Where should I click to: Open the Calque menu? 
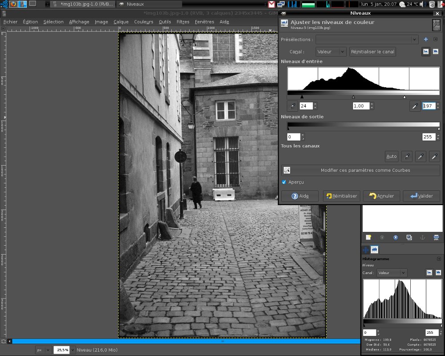(x=121, y=22)
